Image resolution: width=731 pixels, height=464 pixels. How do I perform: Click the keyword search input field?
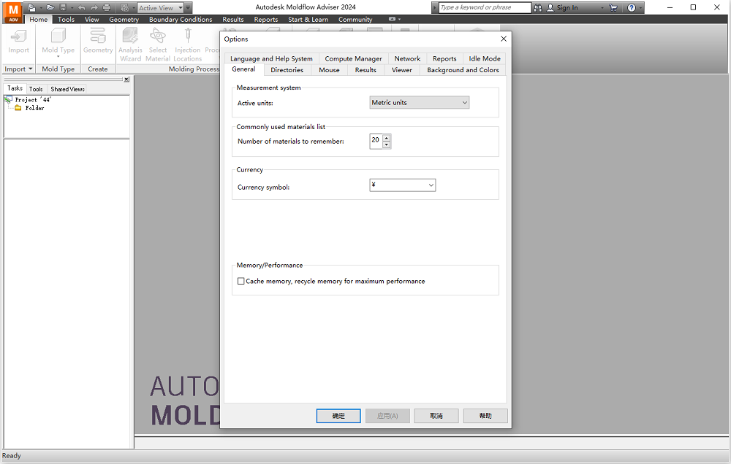click(x=485, y=8)
